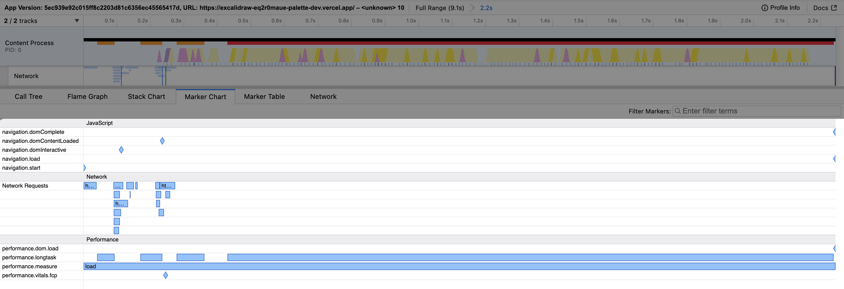844x289 pixels.
Task: Click the bottom-most network request block
Action: (116, 230)
